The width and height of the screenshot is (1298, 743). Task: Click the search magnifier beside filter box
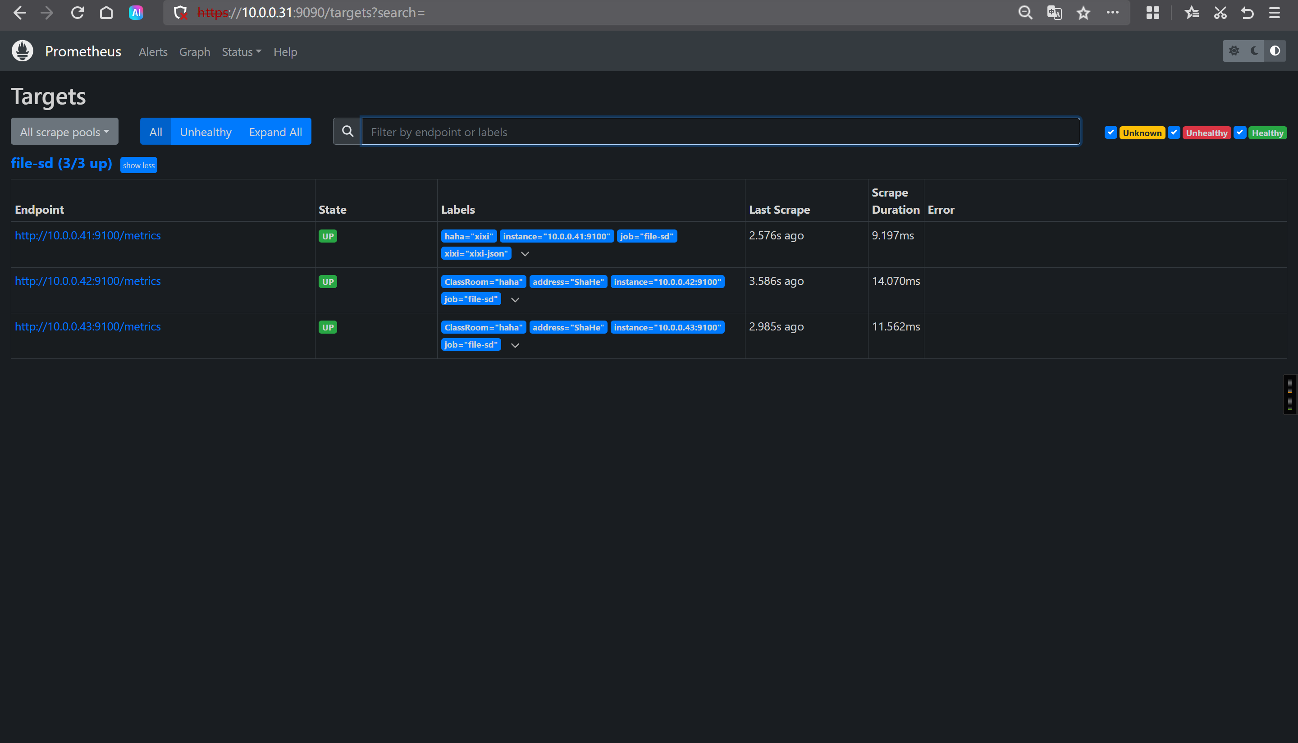click(347, 132)
